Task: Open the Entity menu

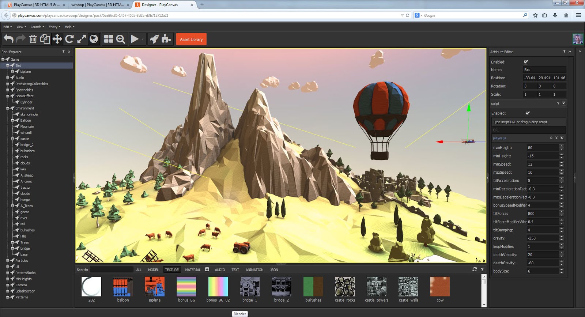Action: (54, 27)
